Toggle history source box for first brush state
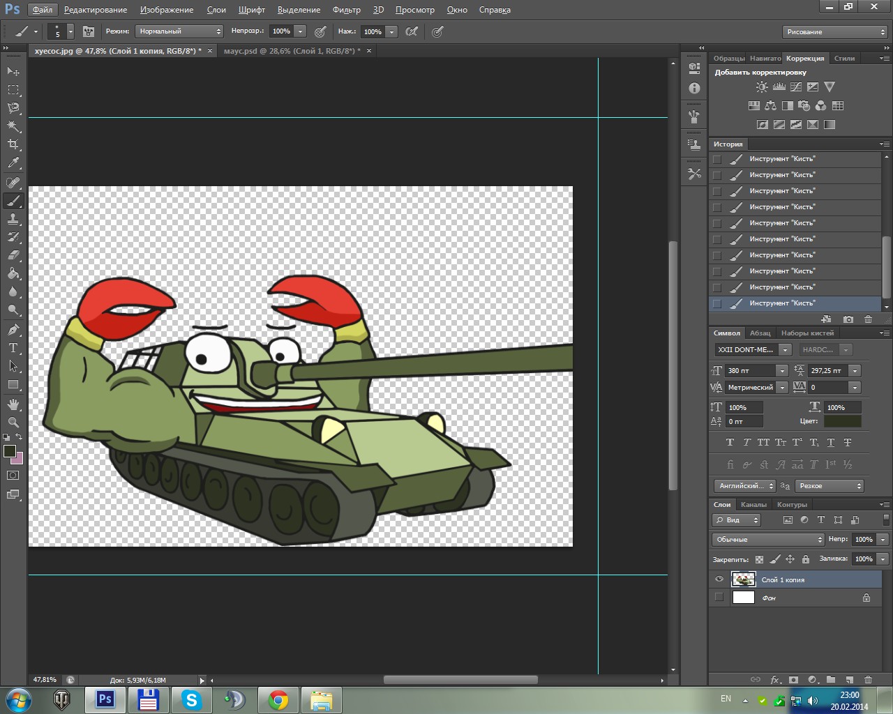 [717, 159]
